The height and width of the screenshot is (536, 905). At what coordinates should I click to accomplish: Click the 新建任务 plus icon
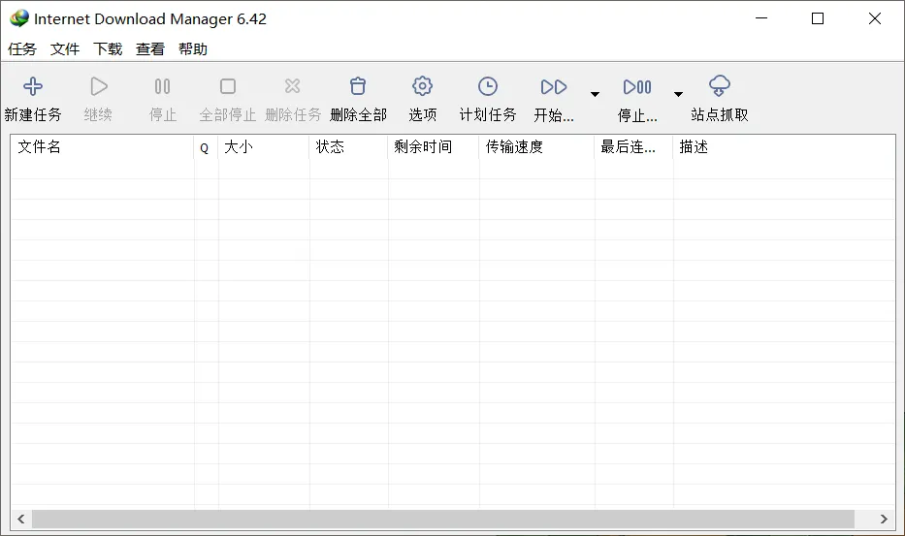pyautogui.click(x=33, y=86)
